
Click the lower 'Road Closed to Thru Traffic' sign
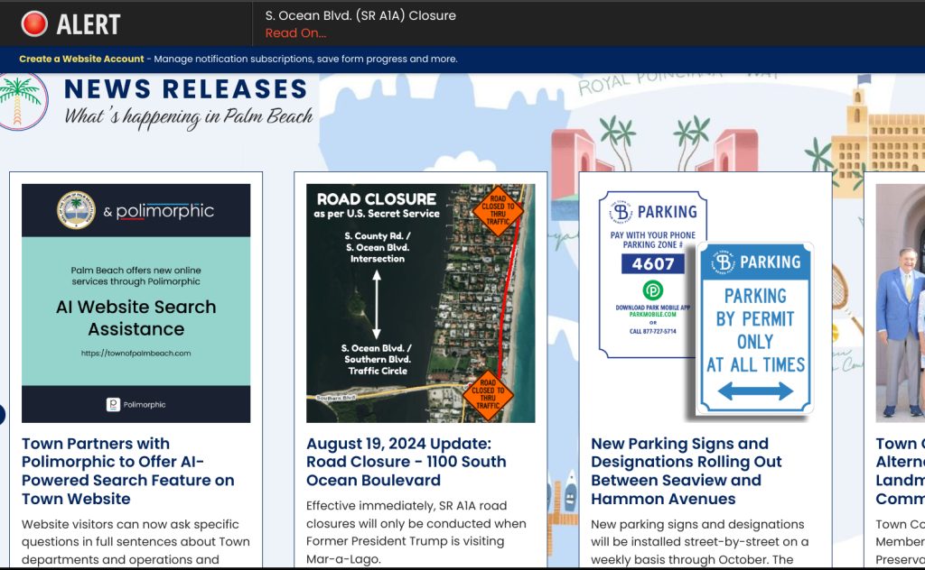pos(488,395)
